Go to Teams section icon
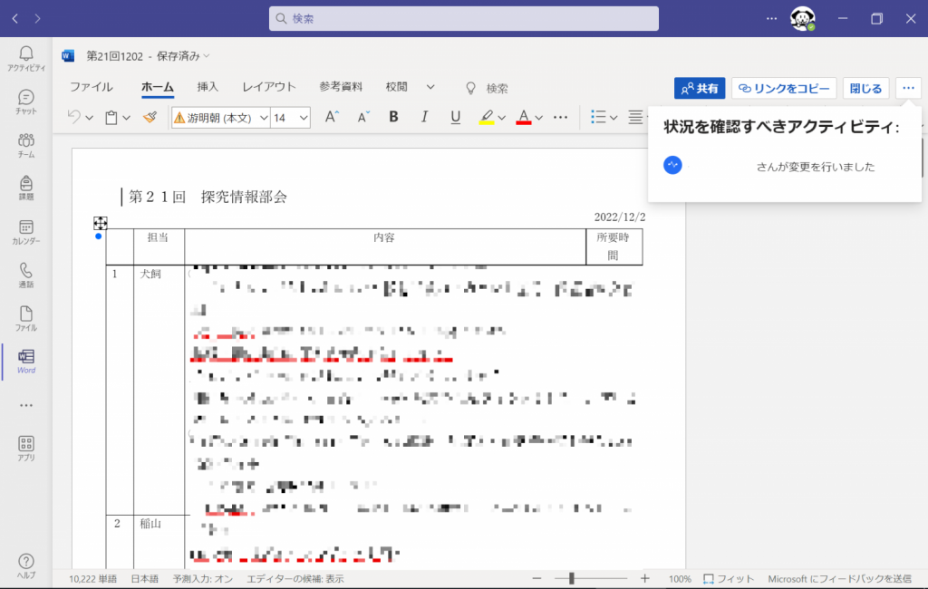 click(26, 145)
